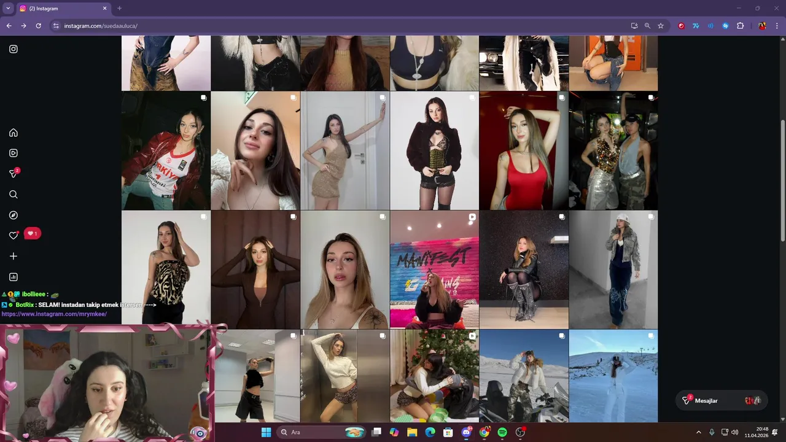Open Copilot from the taskbar
Viewport: 786px width, 442px height.
[x=394, y=432]
